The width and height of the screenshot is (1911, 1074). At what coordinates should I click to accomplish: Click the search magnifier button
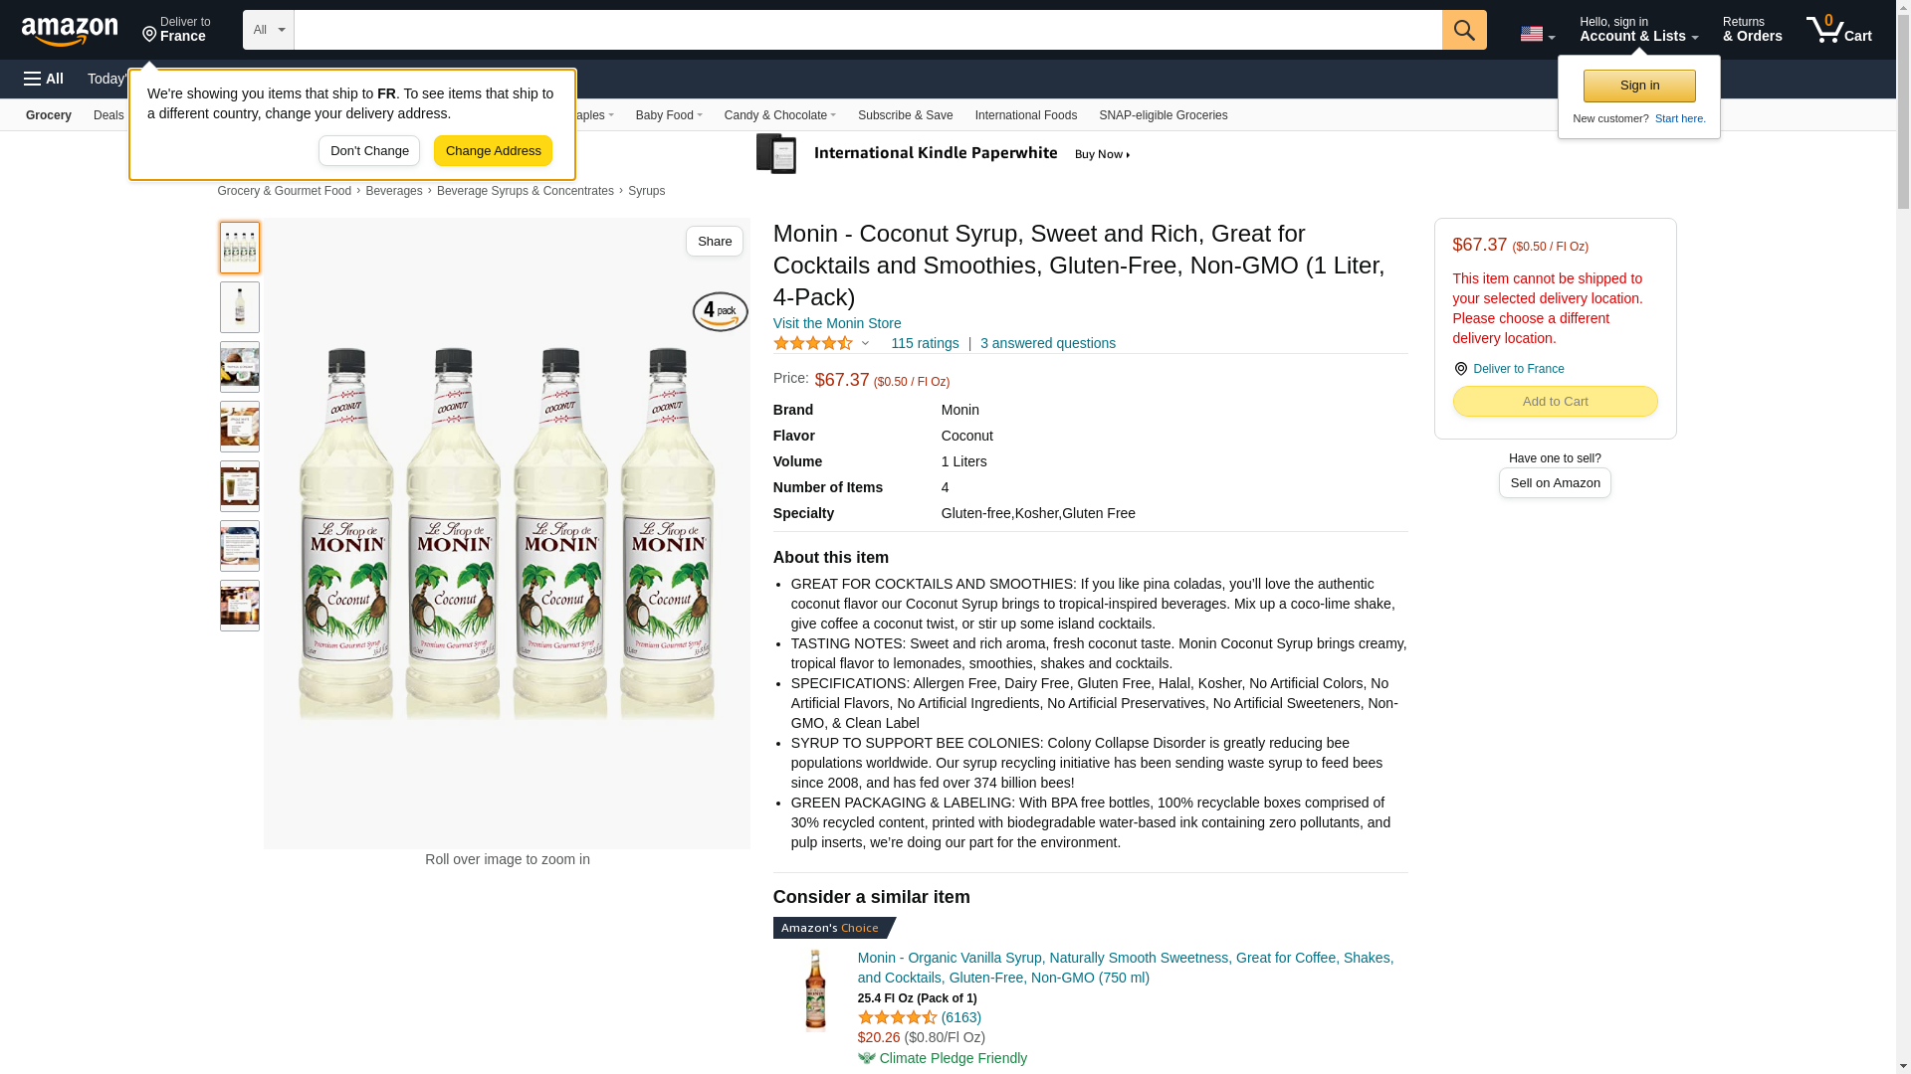1463,30
